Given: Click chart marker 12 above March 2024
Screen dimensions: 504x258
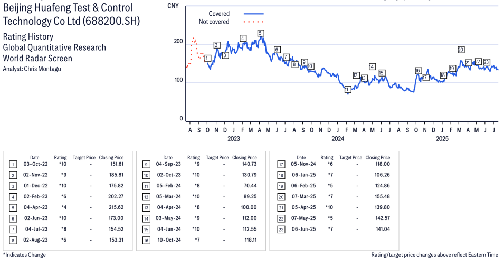Looking at the screenshot, I should pos(356,75).
